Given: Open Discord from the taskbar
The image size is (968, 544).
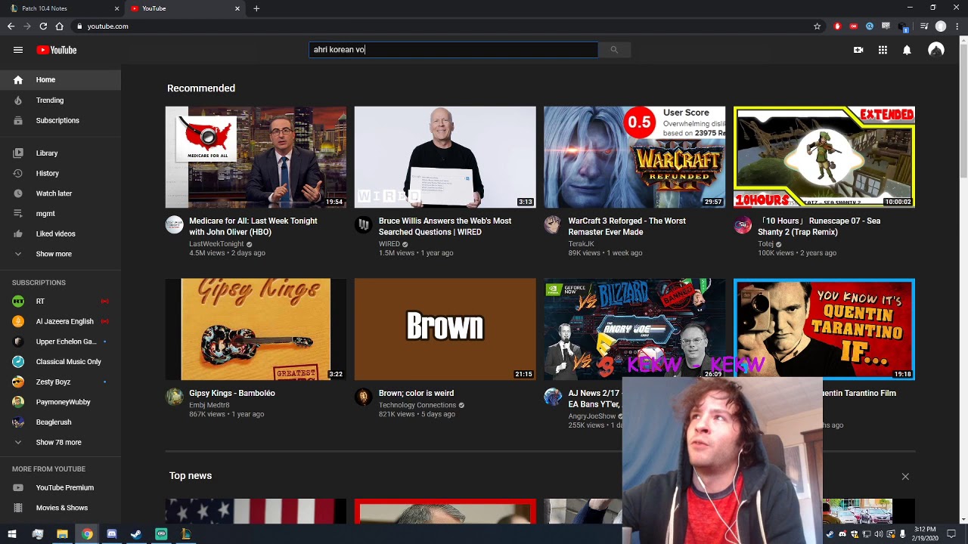Looking at the screenshot, I should [112, 534].
